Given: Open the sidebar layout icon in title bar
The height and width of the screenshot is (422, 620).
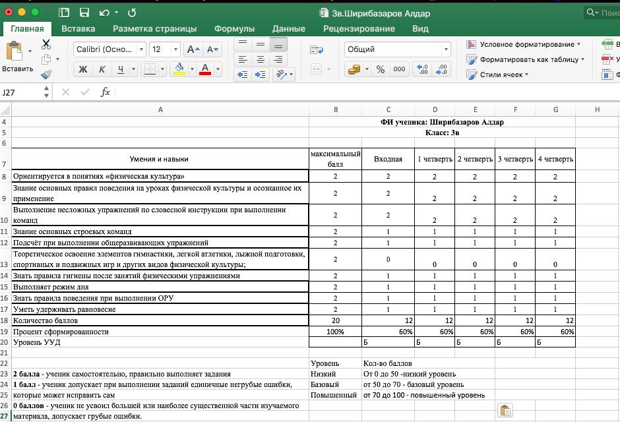Looking at the screenshot, I should click(64, 13).
